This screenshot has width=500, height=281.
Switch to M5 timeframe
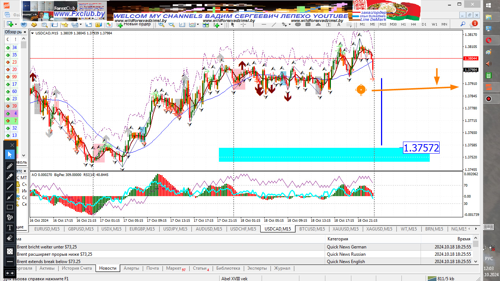point(373,25)
